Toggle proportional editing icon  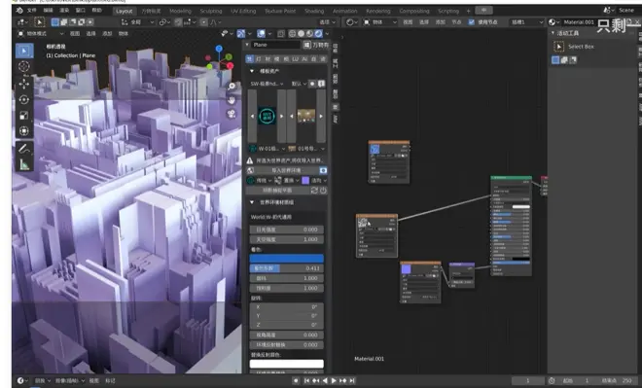204,22
